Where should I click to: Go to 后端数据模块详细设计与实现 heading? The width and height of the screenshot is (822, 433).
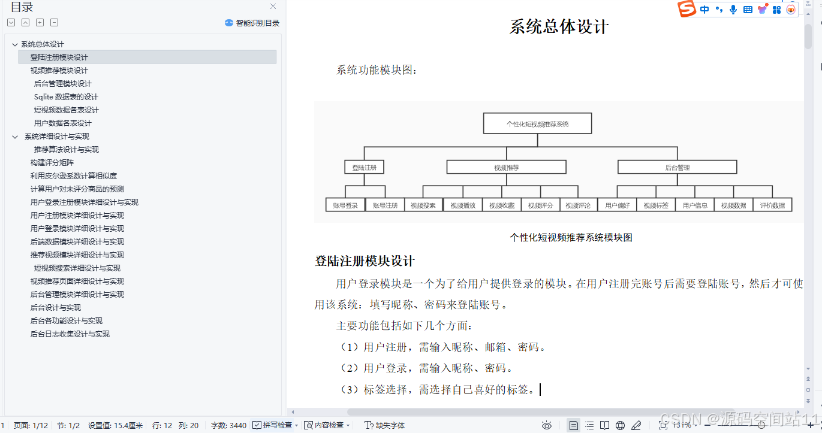pos(77,242)
